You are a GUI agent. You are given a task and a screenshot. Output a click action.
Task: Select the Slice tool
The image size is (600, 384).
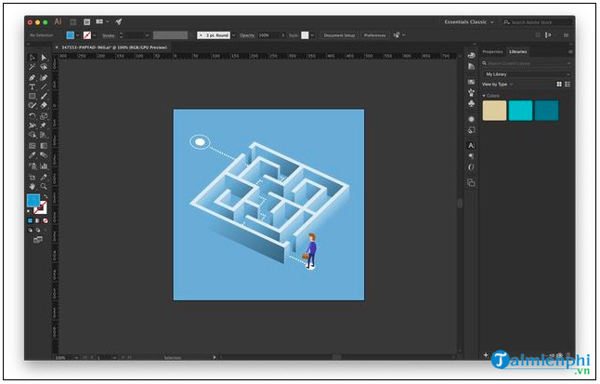tap(44, 177)
